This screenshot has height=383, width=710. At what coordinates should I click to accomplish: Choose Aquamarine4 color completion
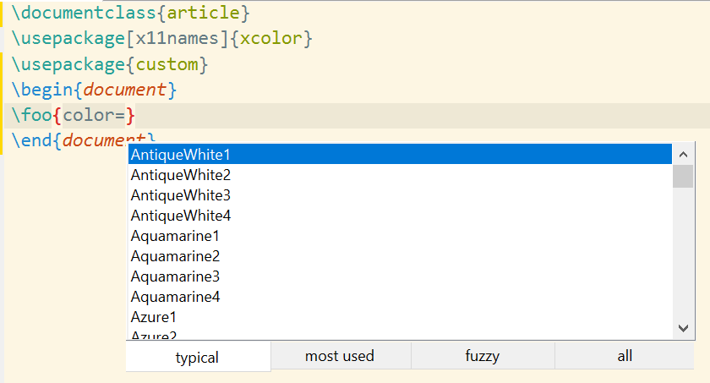point(400,297)
